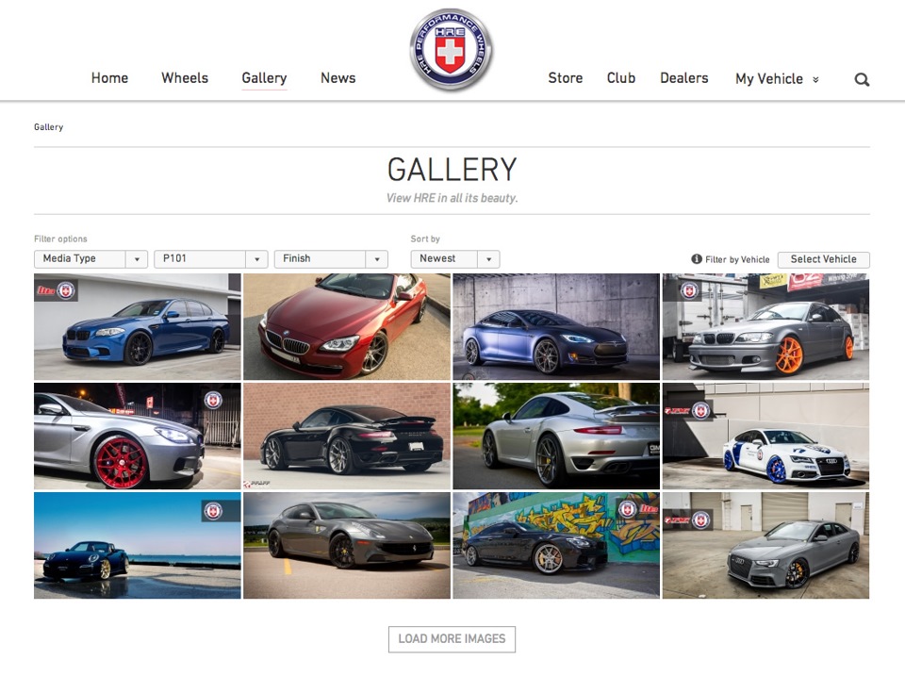Open the silver BMW with red wheels thumbnail
905x676 pixels.
tap(138, 436)
